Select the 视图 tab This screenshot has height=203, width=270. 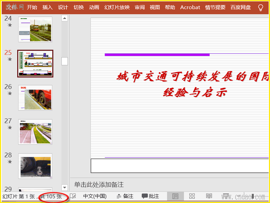[155, 7]
